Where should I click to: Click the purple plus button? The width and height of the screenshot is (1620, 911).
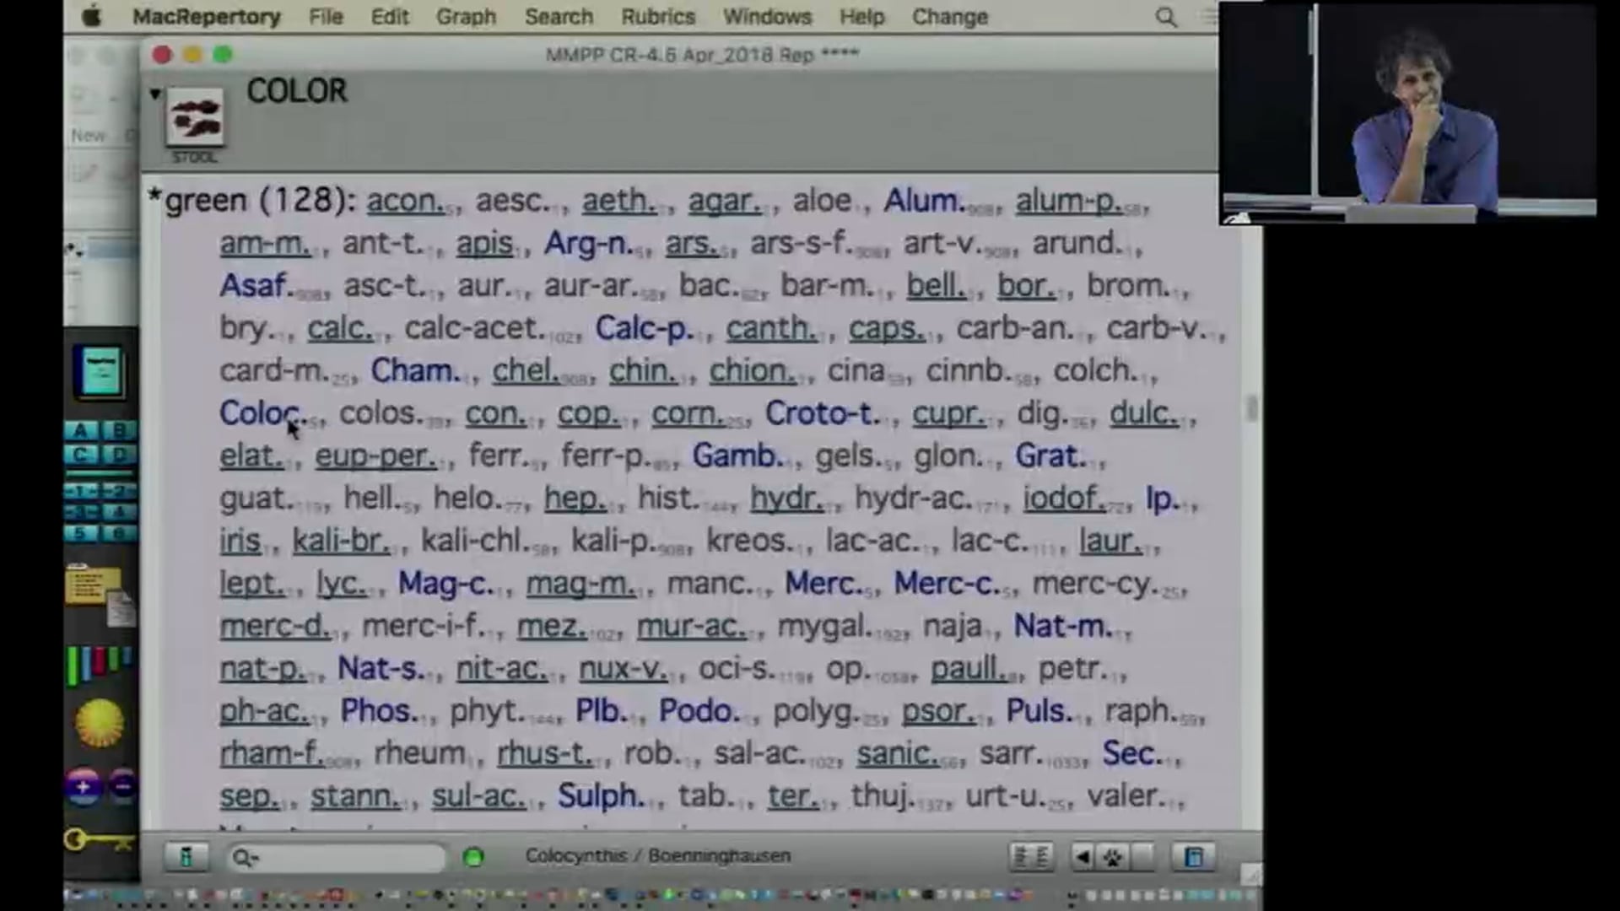click(x=83, y=787)
